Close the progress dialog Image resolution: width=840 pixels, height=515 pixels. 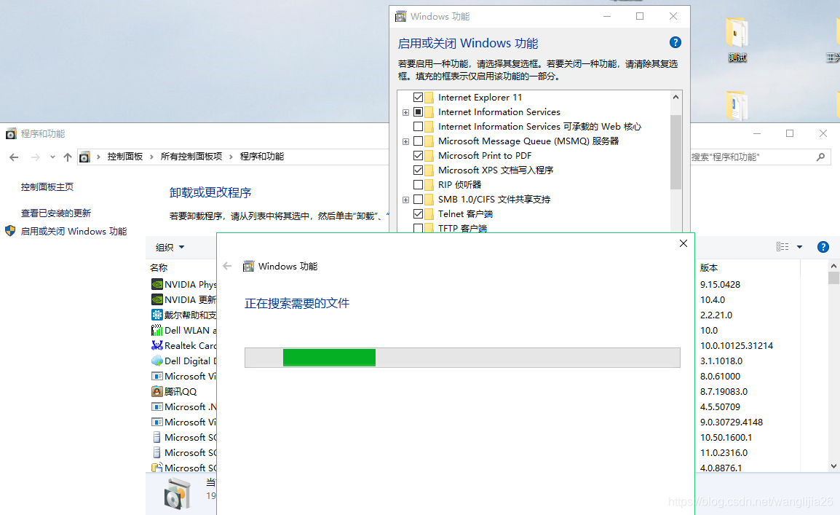[683, 243]
